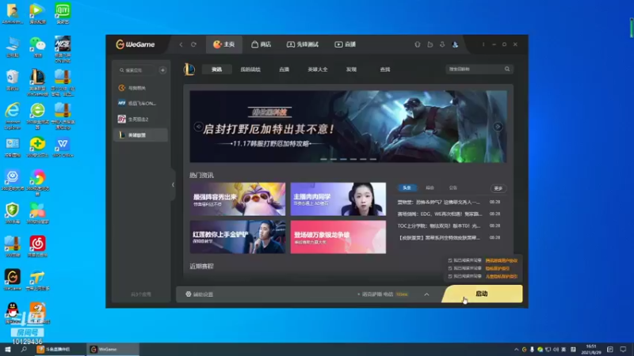Open the vertical dots menu icon in header
634x356 pixels.
(x=483, y=44)
